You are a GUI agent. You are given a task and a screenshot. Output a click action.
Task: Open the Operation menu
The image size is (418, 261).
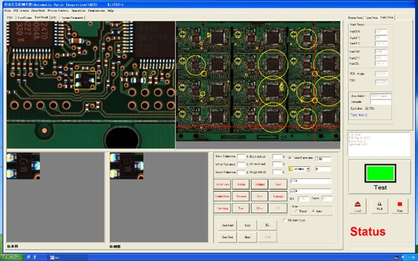[x=79, y=11]
